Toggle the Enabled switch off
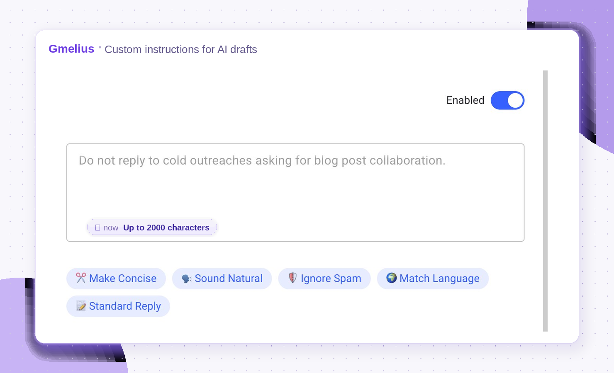The image size is (614, 373). (507, 101)
